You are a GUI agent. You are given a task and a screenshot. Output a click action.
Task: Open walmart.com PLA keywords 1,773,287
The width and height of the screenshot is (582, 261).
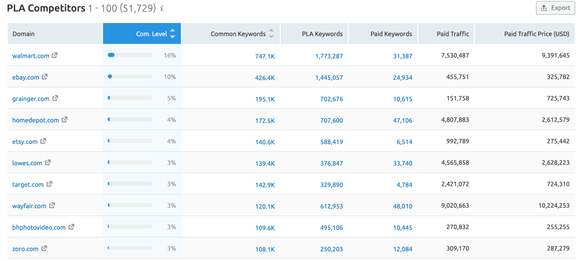pos(329,56)
